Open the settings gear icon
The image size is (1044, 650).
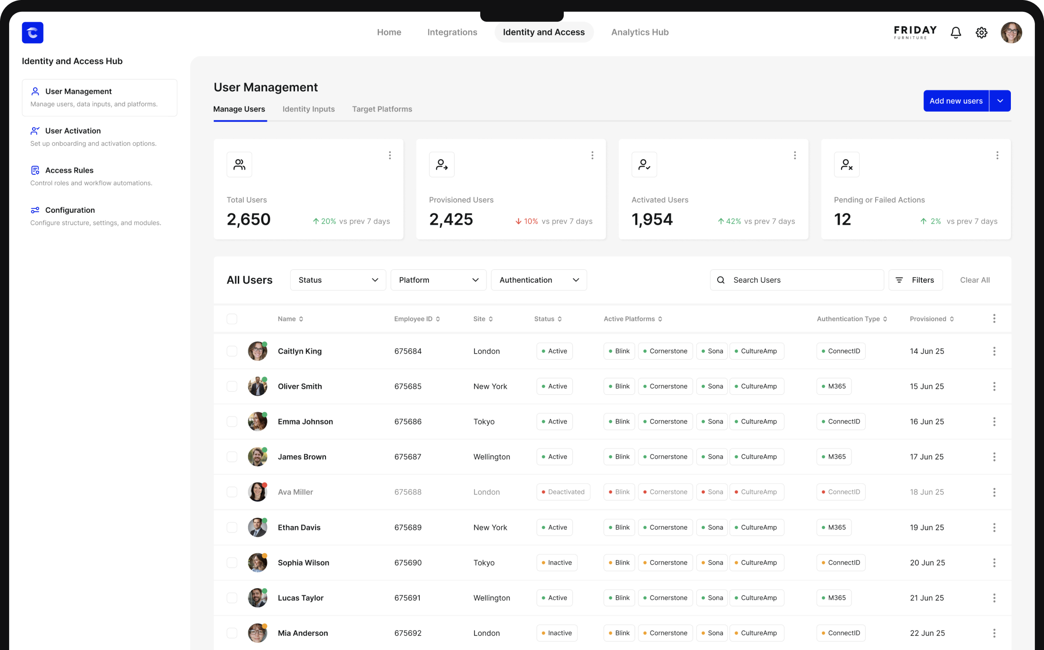[x=981, y=33]
